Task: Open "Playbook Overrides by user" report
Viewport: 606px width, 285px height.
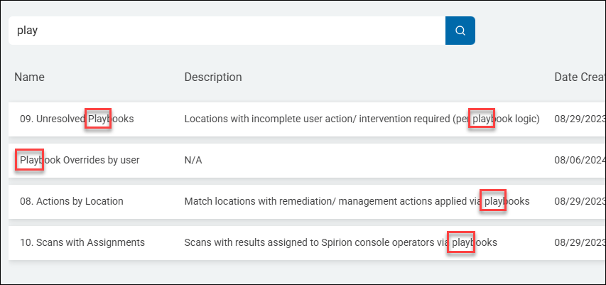Action: (x=80, y=160)
